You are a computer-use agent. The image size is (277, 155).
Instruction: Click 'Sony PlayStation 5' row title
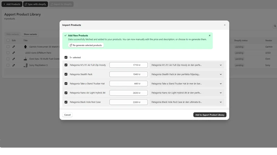(38, 65)
